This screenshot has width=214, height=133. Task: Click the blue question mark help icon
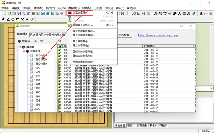coord(62,13)
